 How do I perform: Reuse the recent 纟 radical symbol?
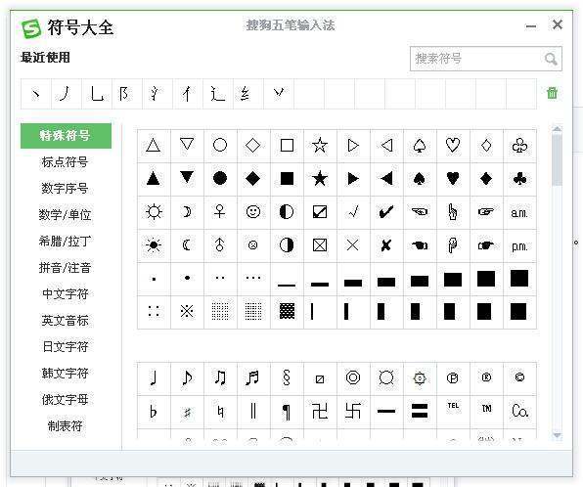(x=248, y=94)
